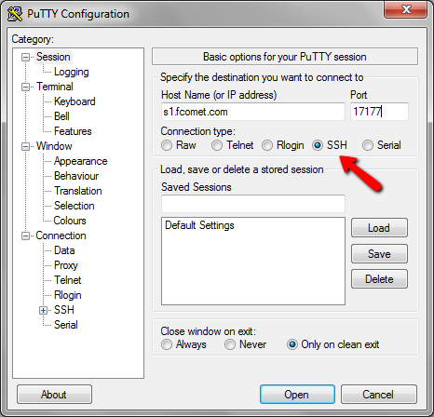This screenshot has height=417, width=434.
Task: Select Default Settings in saved sessions list
Action: [x=199, y=225]
